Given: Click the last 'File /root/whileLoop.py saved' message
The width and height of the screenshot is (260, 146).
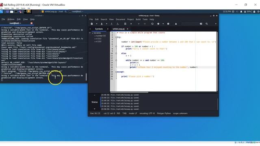Looking at the screenshot, I should click(120, 109).
